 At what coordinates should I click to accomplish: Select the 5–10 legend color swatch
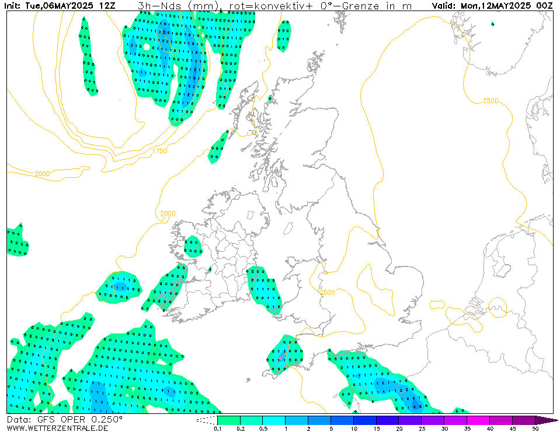pyautogui.click(x=342, y=420)
